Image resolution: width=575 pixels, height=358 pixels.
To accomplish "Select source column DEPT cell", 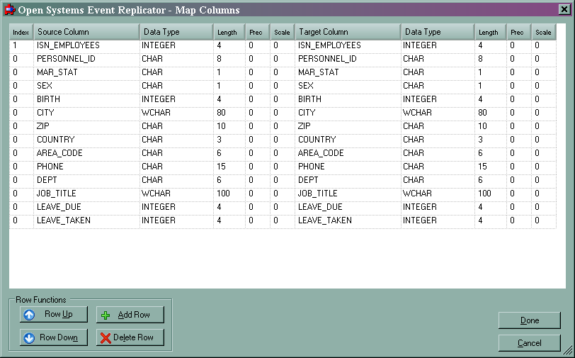I will 86,180.
